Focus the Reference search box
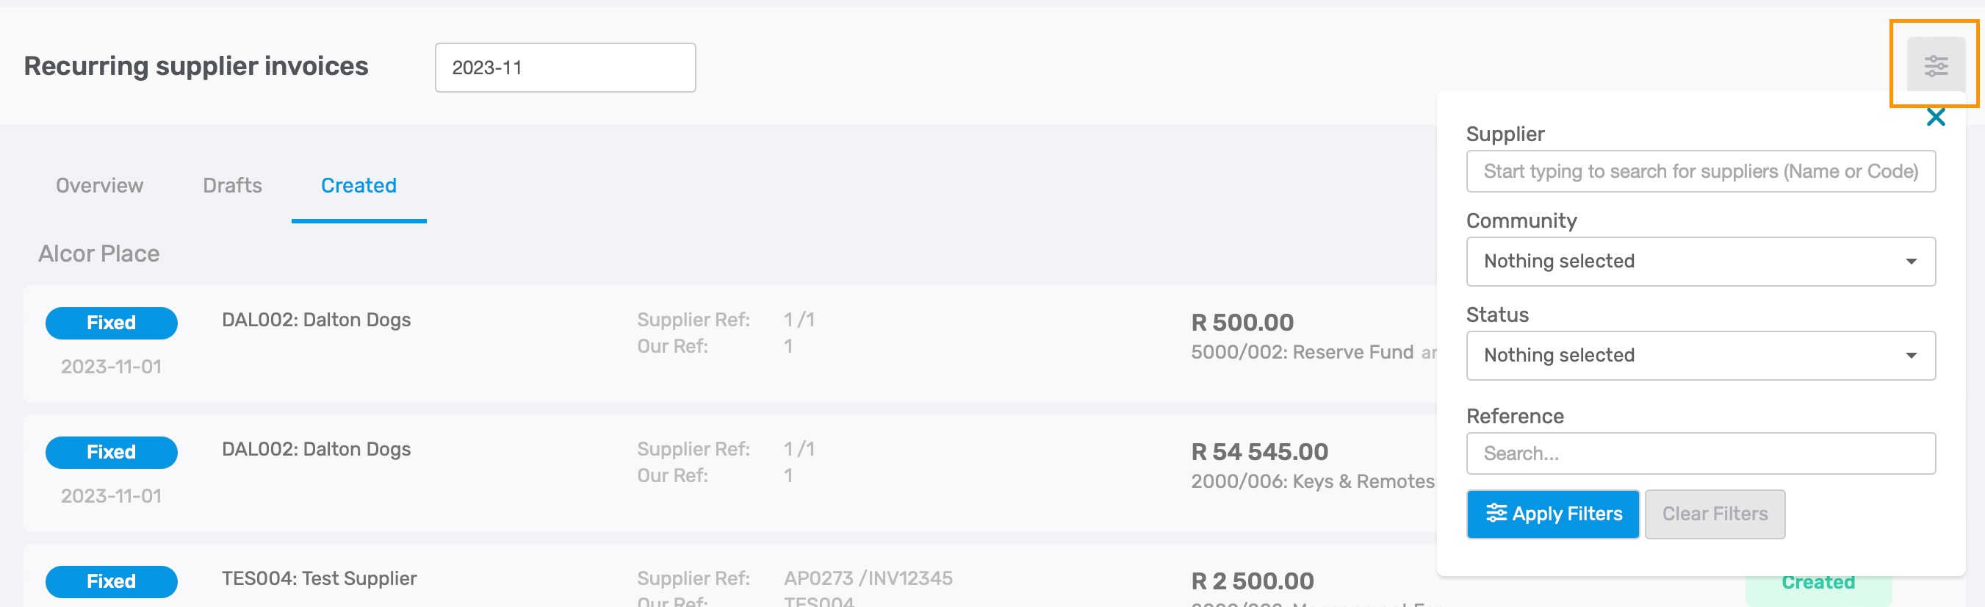The width and height of the screenshot is (1985, 607). coord(1700,453)
